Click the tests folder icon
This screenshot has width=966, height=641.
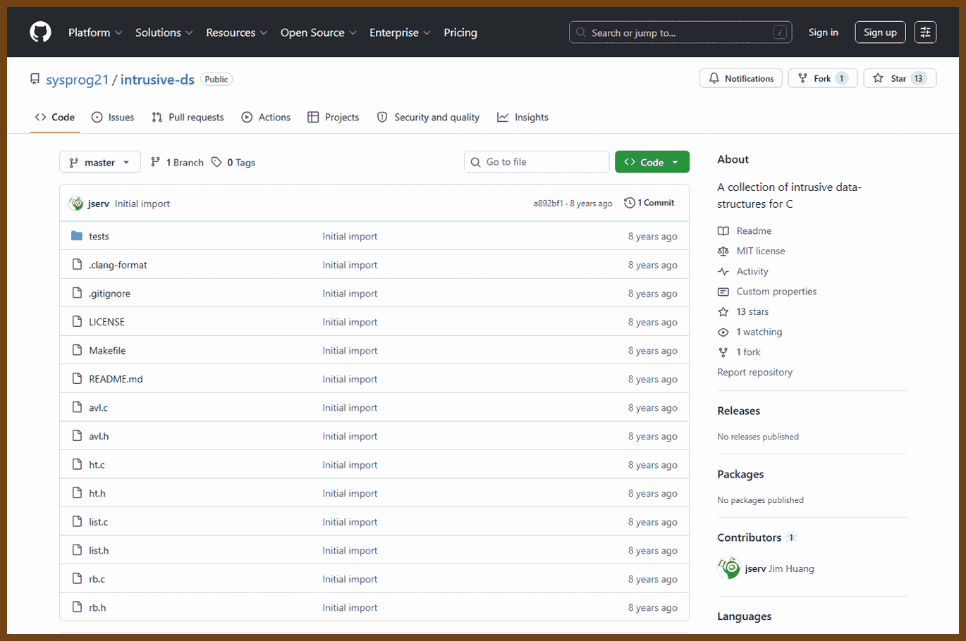click(x=77, y=236)
